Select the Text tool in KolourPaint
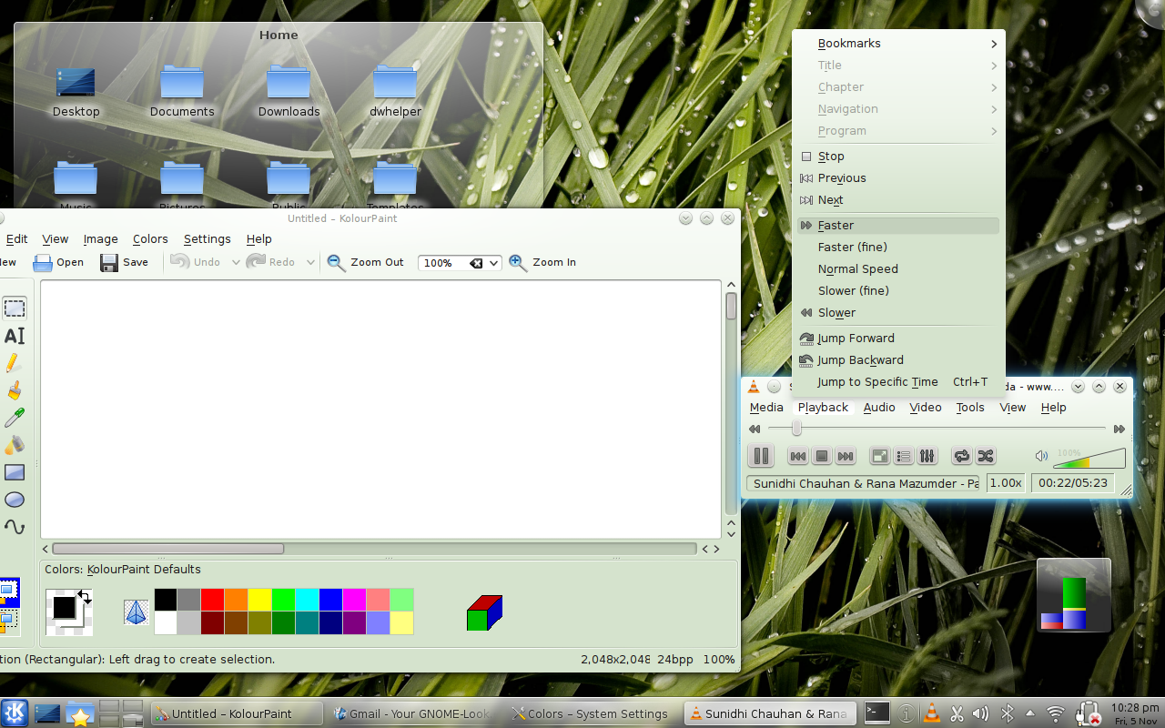Screen dimensions: 1165x728 tap(15, 336)
